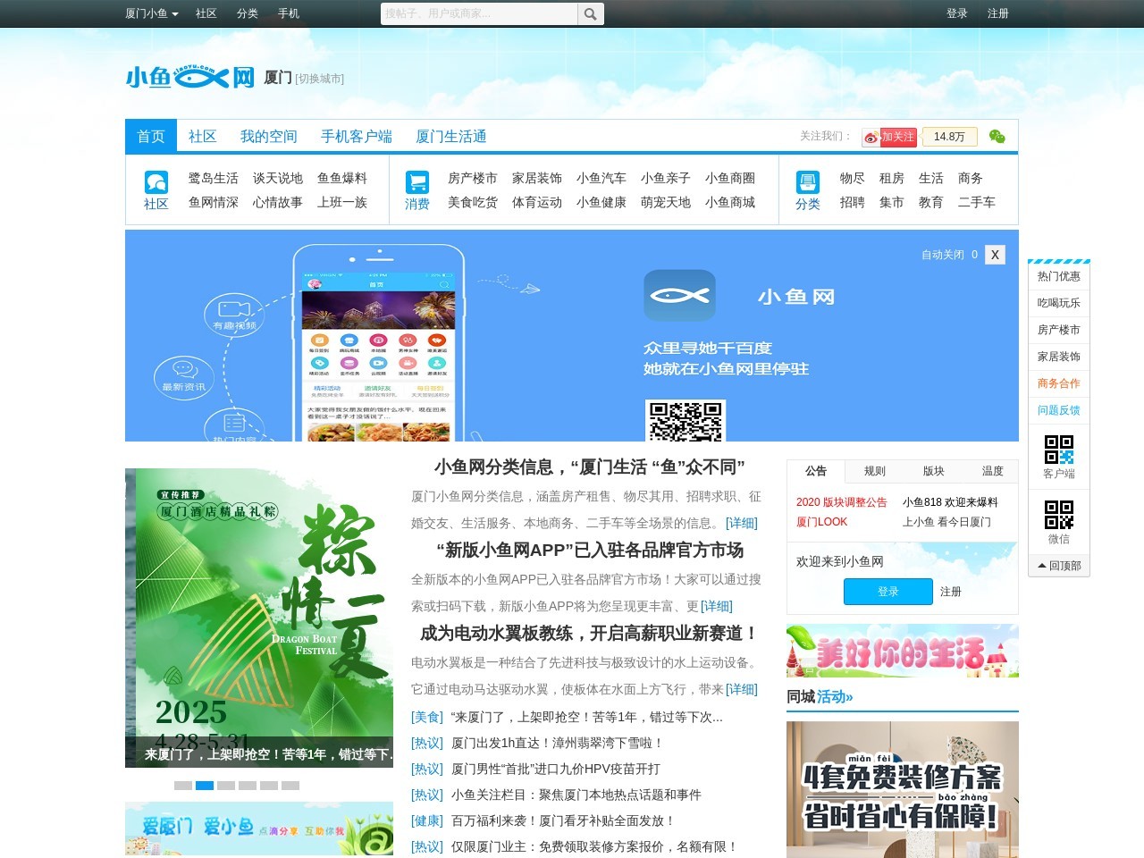Click the blue 登录 button

tap(887, 592)
